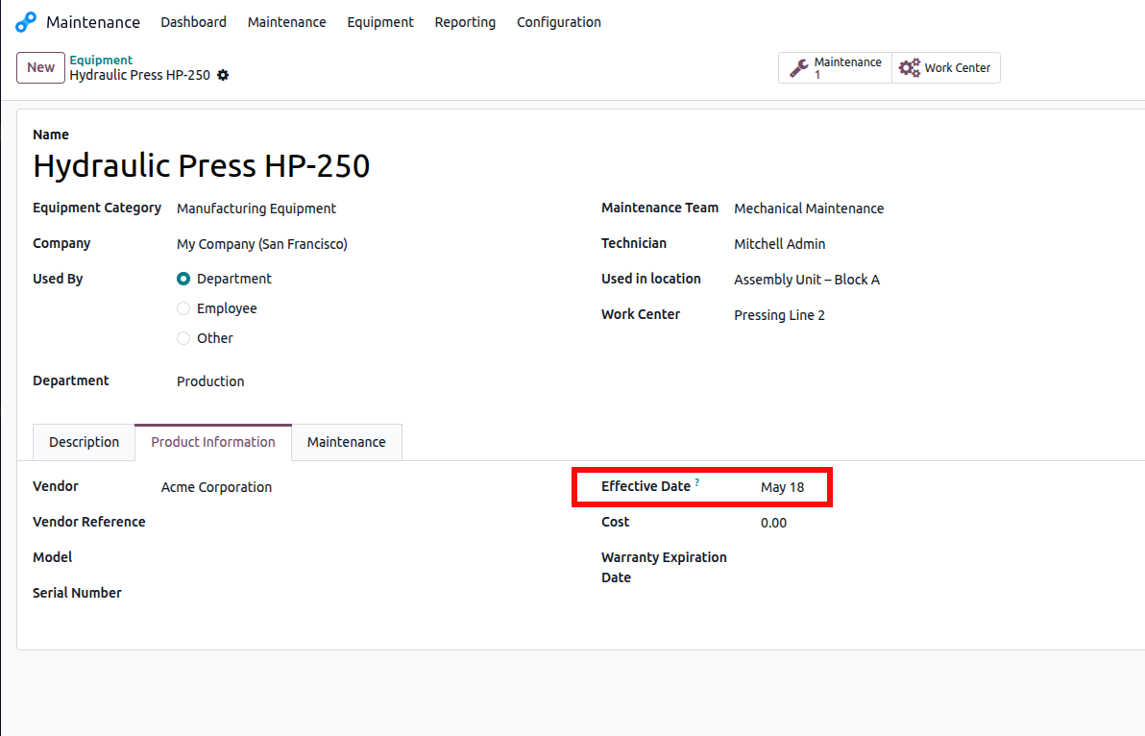Select the Employee radio option
Screen dimensions: 1145x736
183,308
